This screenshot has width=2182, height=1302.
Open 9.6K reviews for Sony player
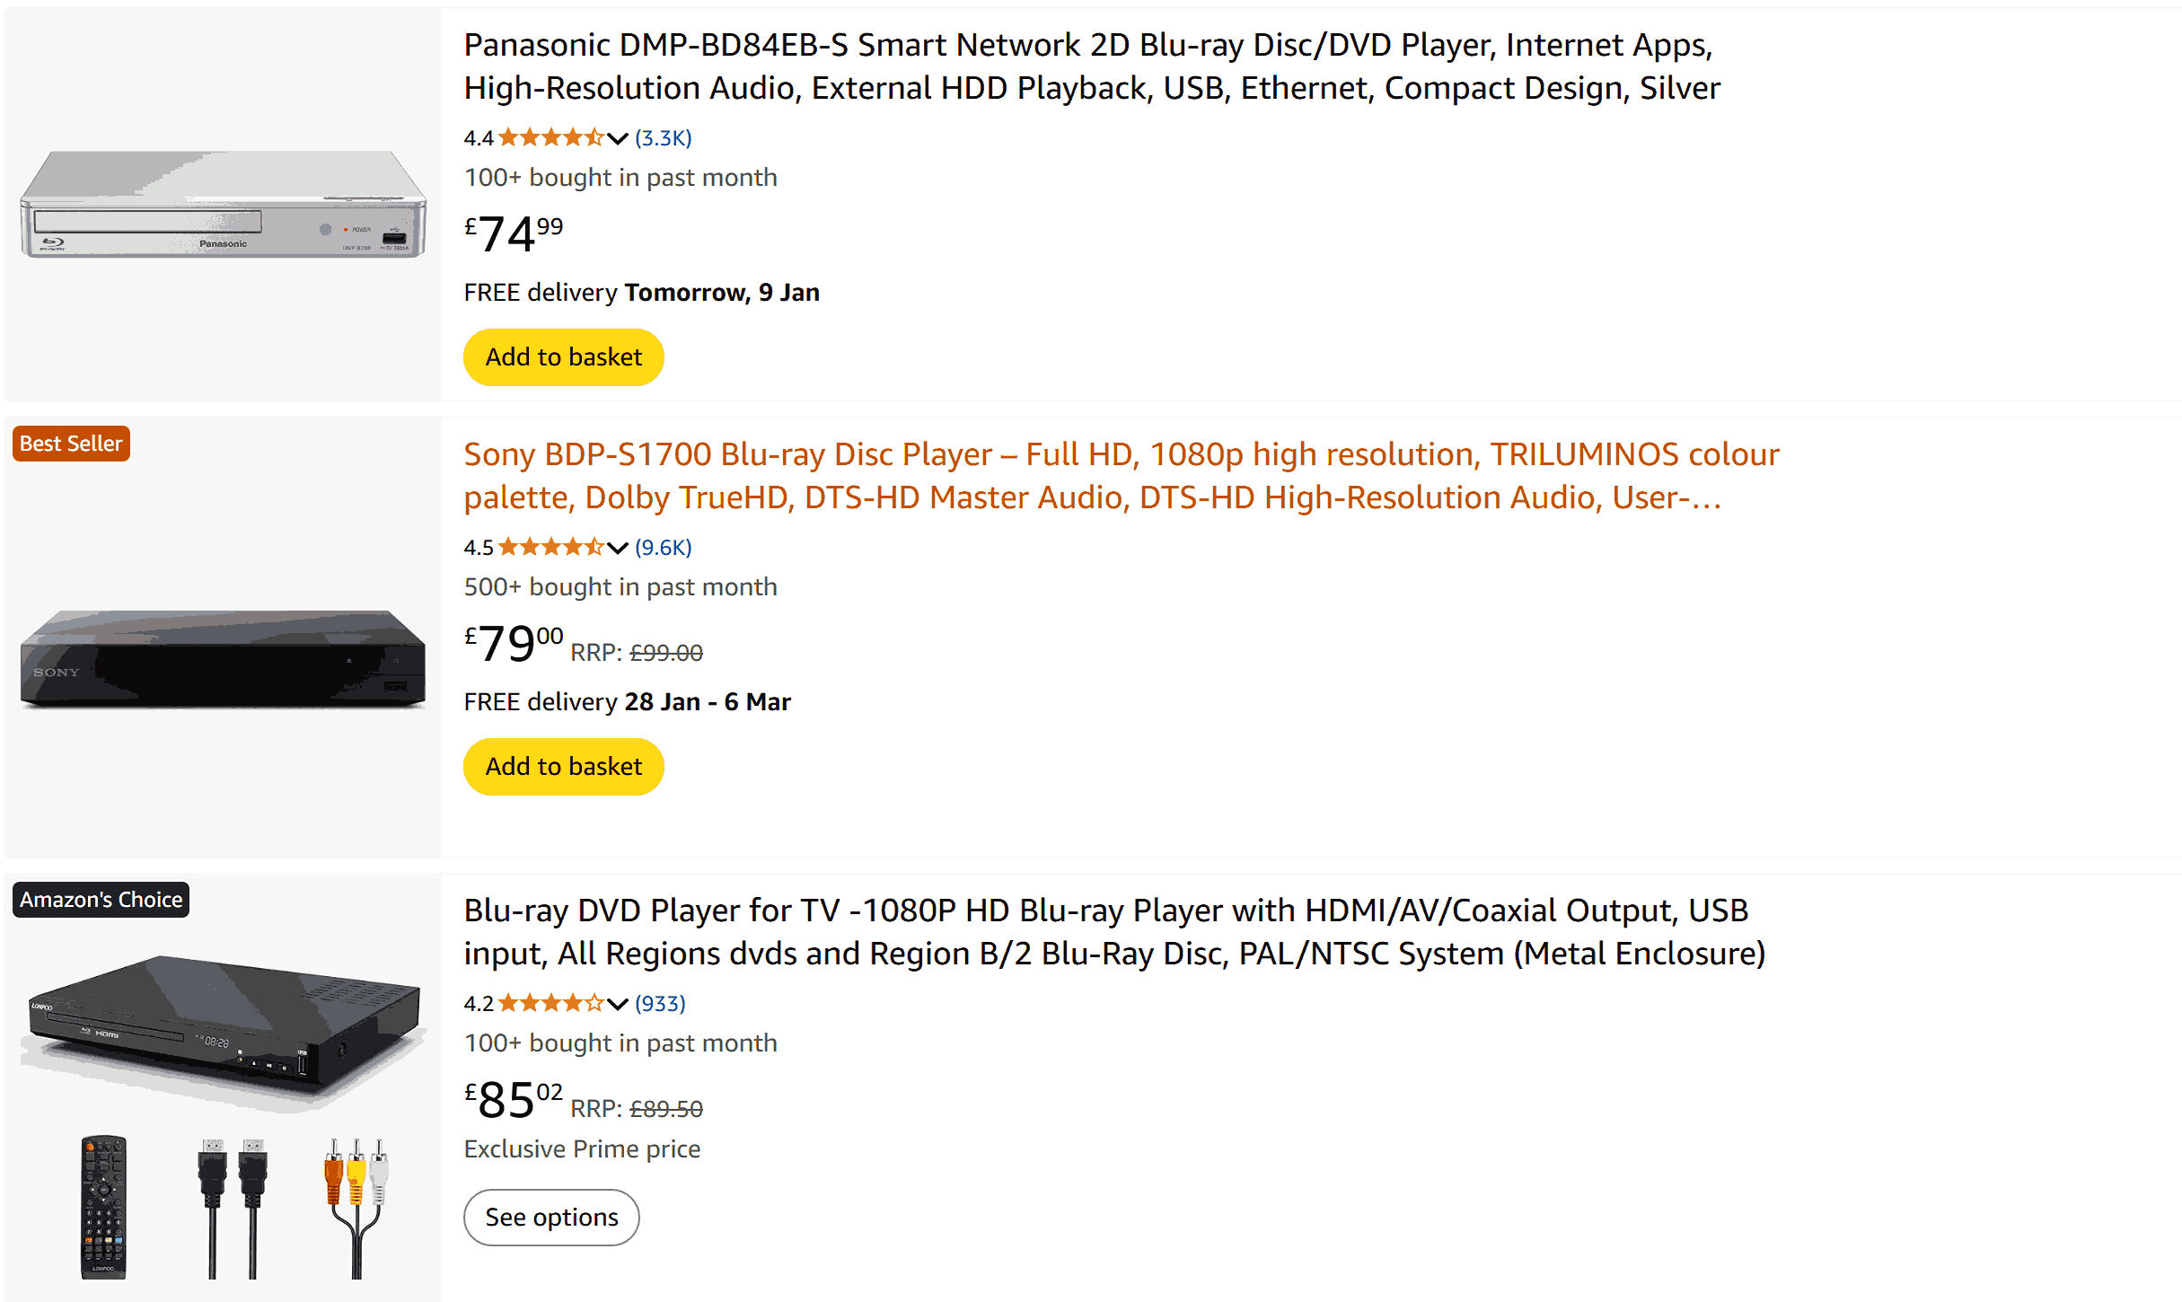tap(663, 548)
